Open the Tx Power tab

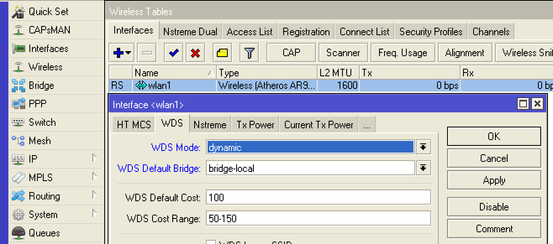pyautogui.click(x=255, y=125)
